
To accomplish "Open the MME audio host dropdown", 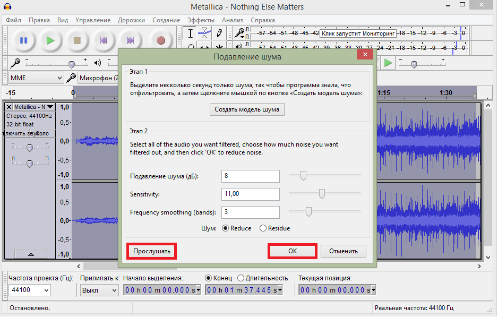I will 36,78.
